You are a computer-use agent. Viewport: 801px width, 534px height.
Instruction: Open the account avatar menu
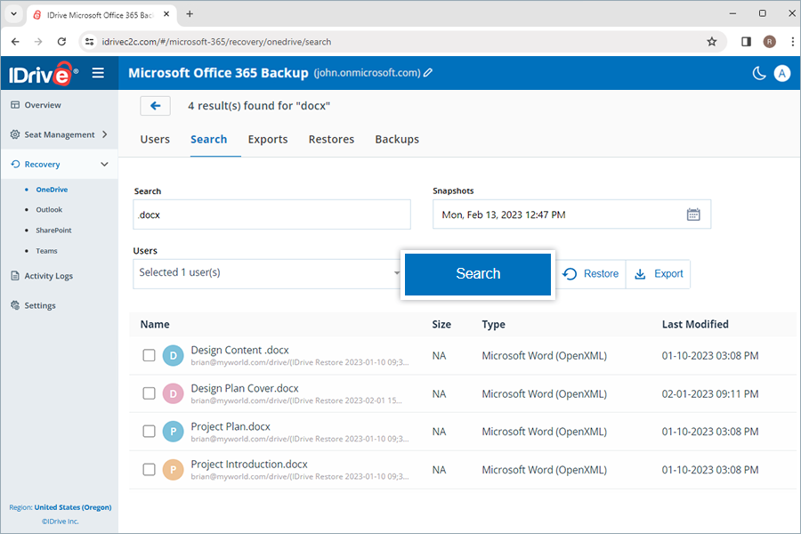781,73
